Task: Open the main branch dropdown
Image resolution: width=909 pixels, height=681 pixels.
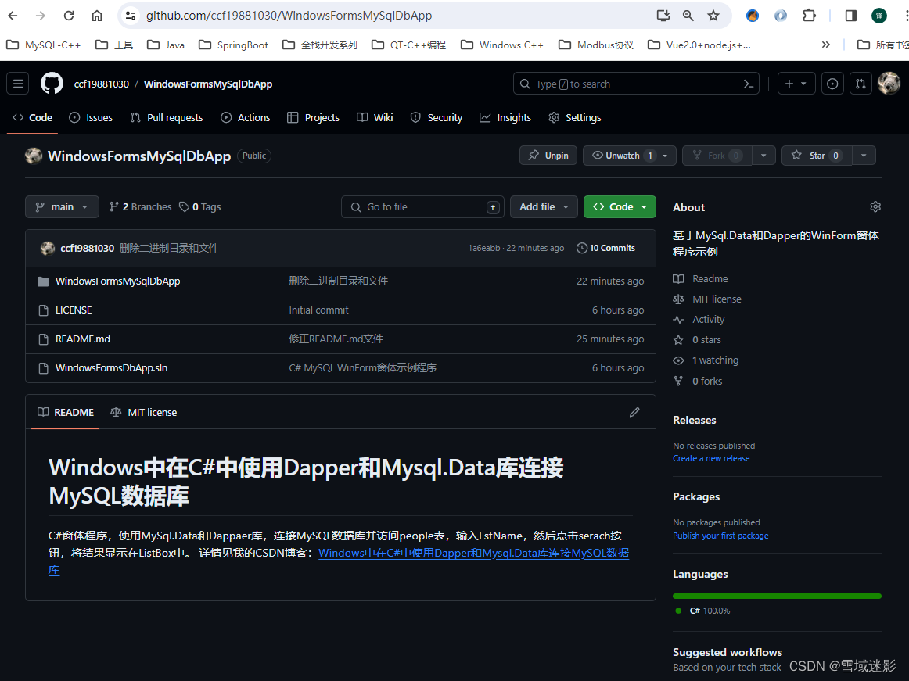Action: click(62, 206)
